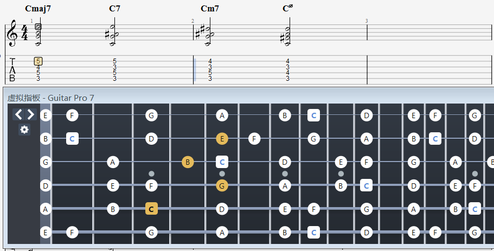Click the highlighted G on the D string

221,186
